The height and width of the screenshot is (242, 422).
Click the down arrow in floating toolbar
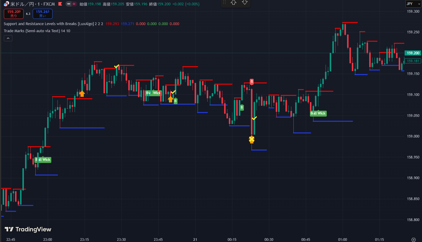[x=245, y=3]
